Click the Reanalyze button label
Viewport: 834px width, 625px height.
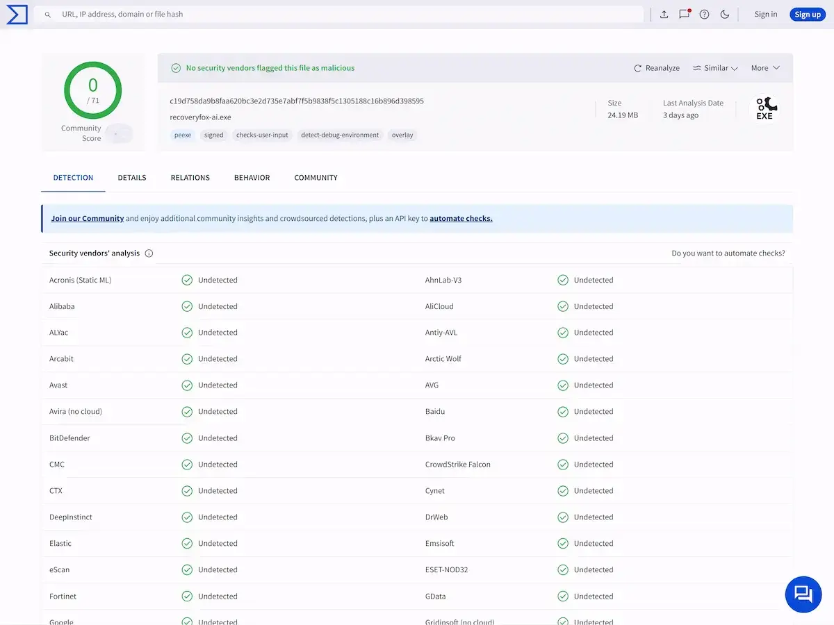coord(662,68)
